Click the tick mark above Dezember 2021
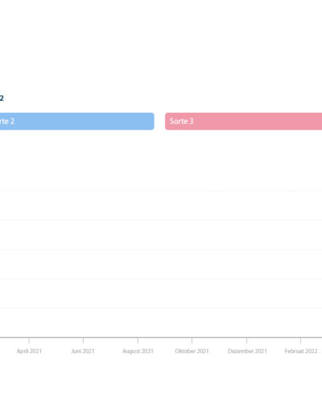 (246, 340)
